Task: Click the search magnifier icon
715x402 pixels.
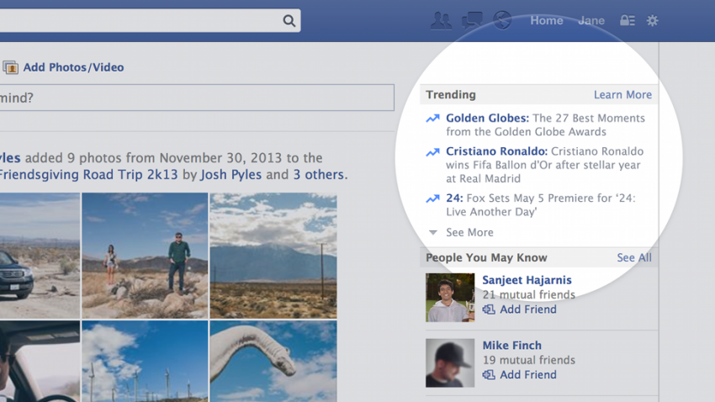Action: point(289,21)
